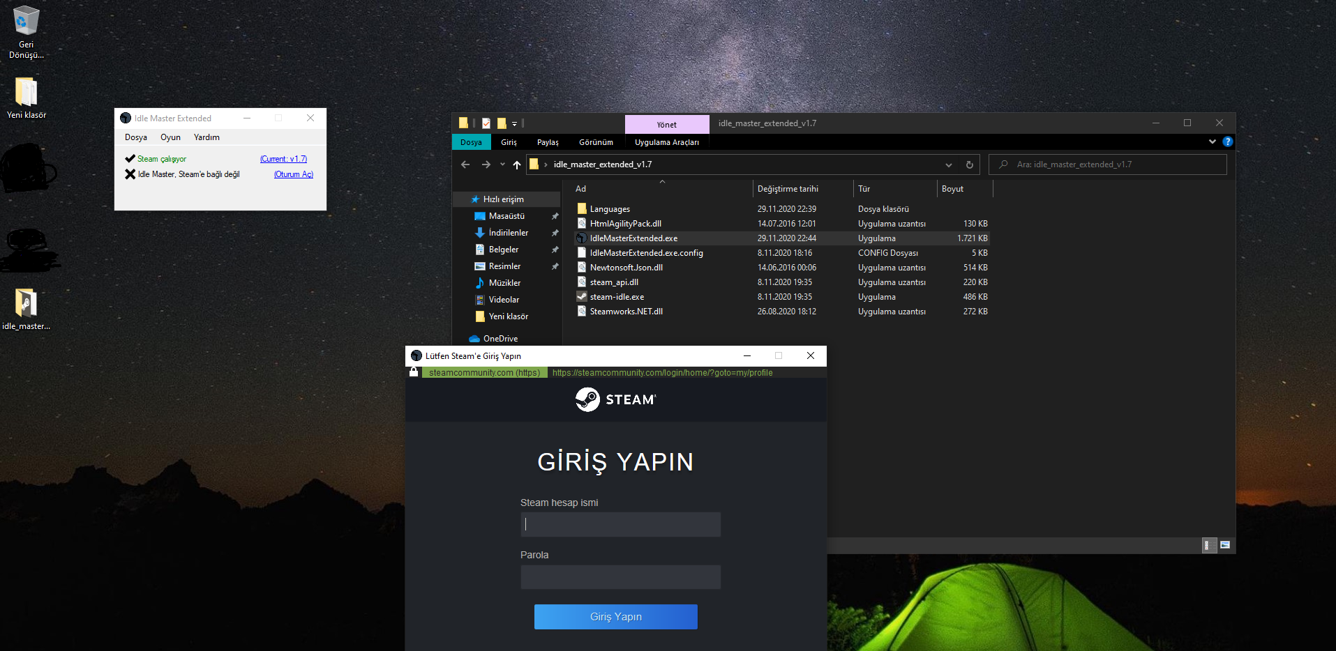Screen dimensions: 1336x651
Task: Open the Uygulama Araçları ribbon tab
Action: click(x=667, y=142)
